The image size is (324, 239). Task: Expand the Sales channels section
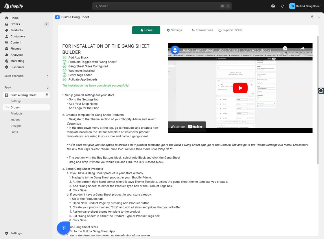tap(48, 76)
